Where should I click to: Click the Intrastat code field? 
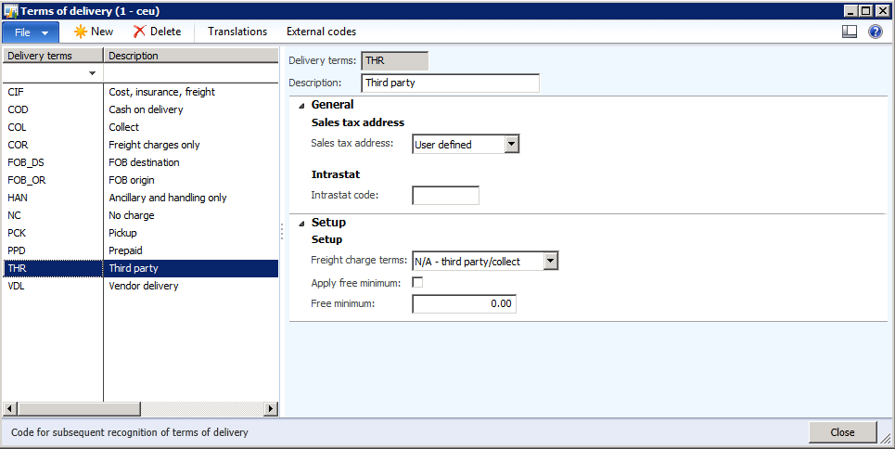(x=445, y=195)
